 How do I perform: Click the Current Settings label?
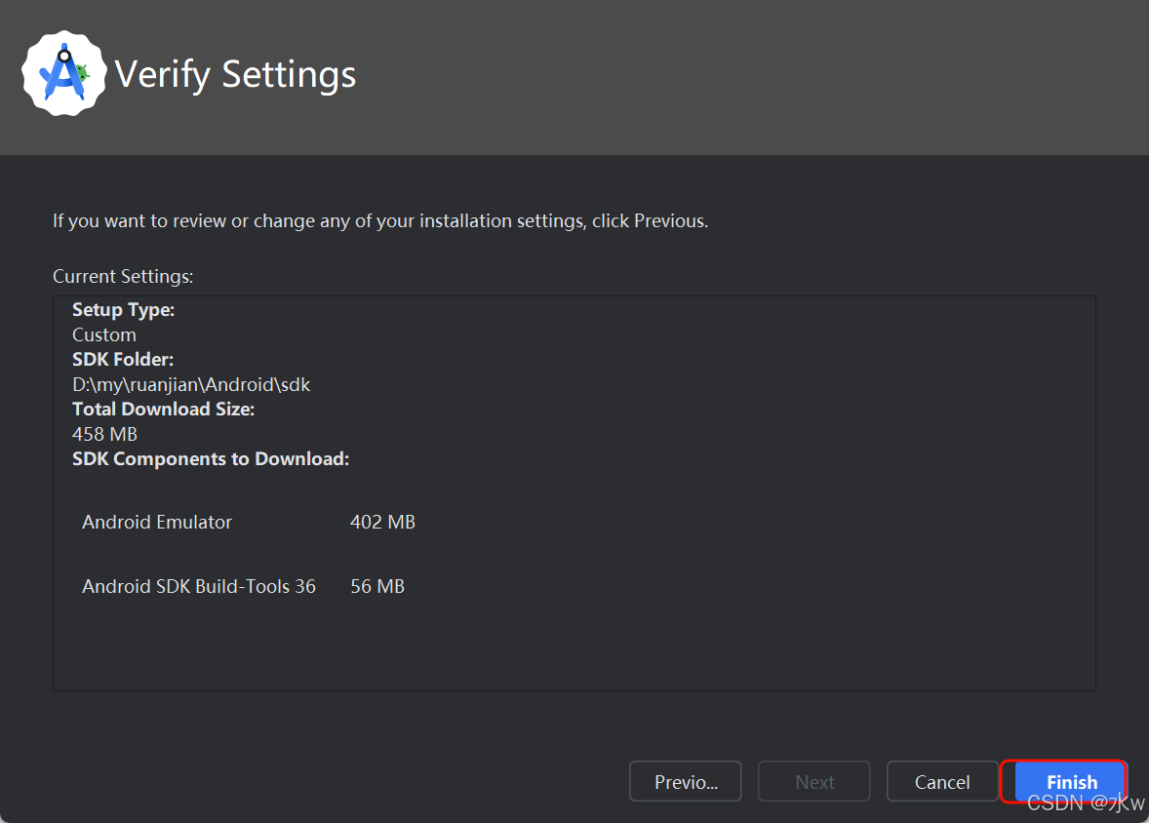click(x=123, y=276)
